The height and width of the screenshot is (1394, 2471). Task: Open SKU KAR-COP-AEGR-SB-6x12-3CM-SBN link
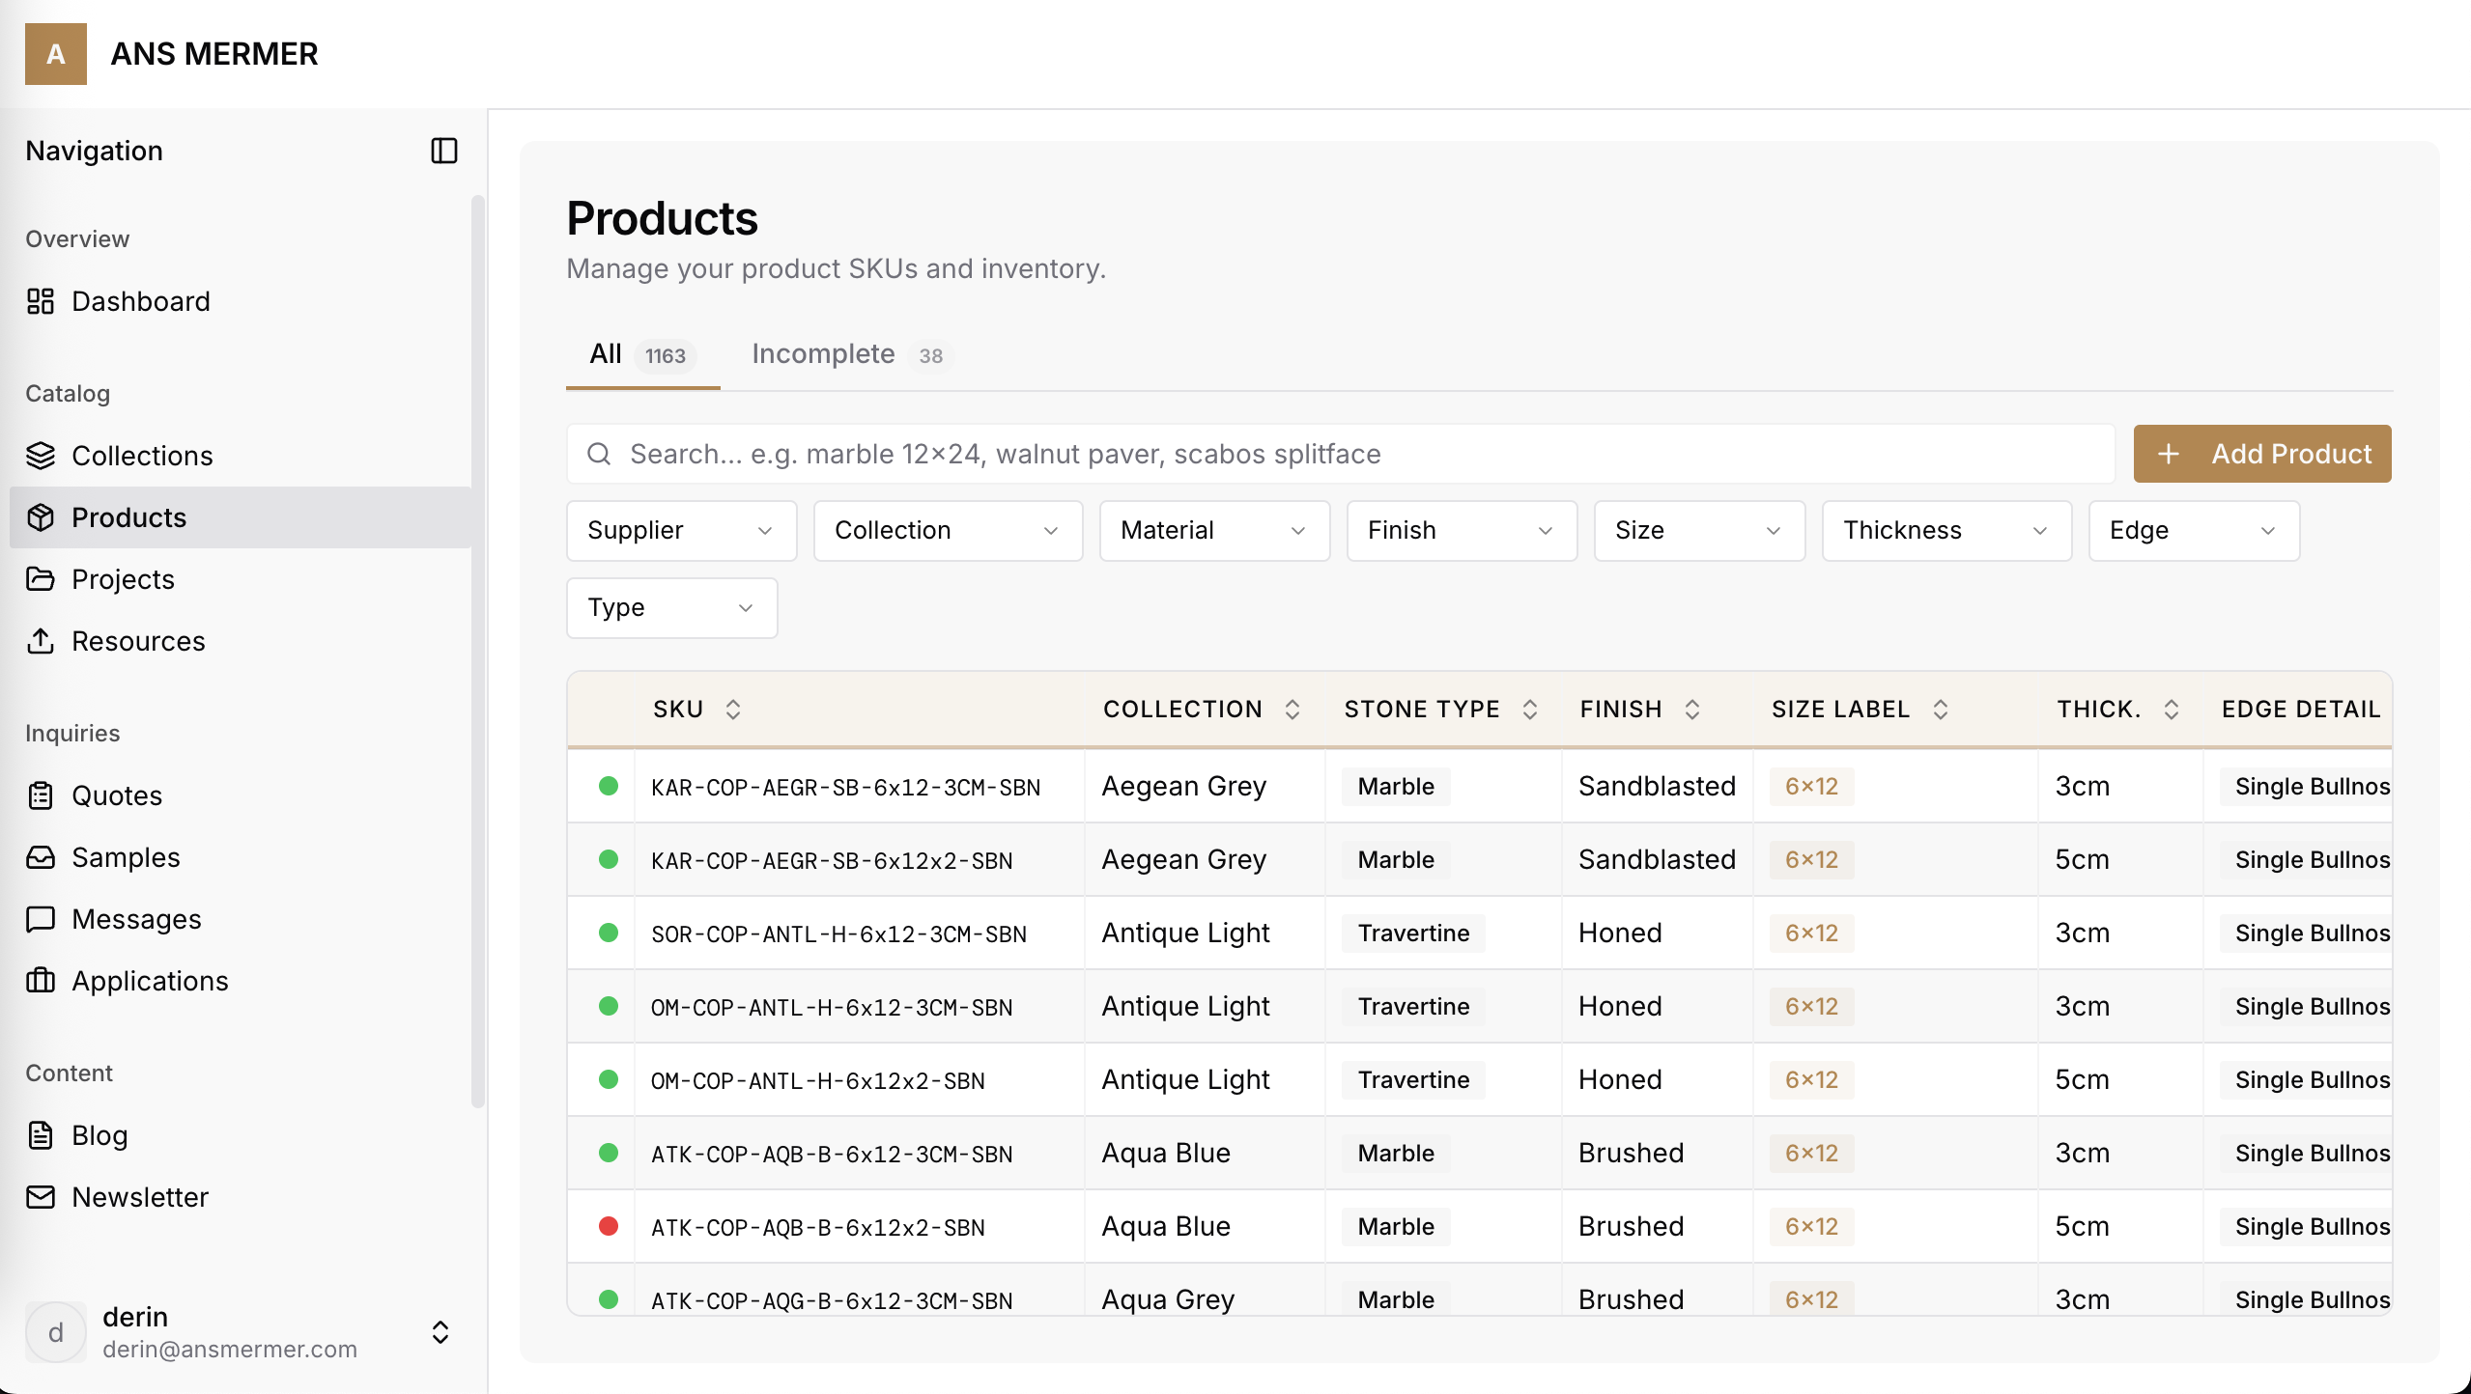pos(845,787)
